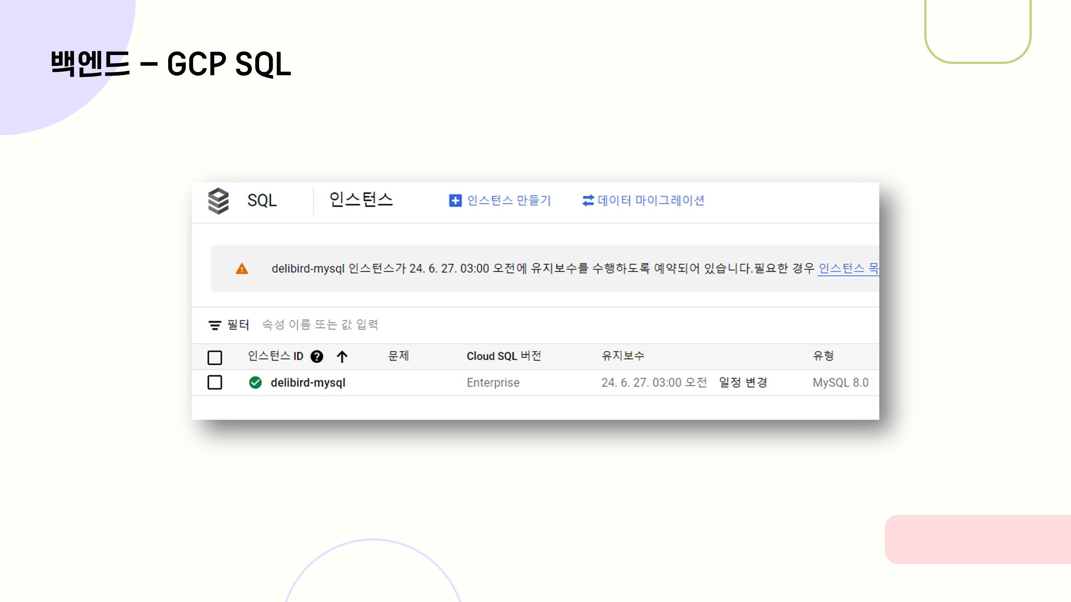Sort by the 유지보수 column header

click(623, 356)
